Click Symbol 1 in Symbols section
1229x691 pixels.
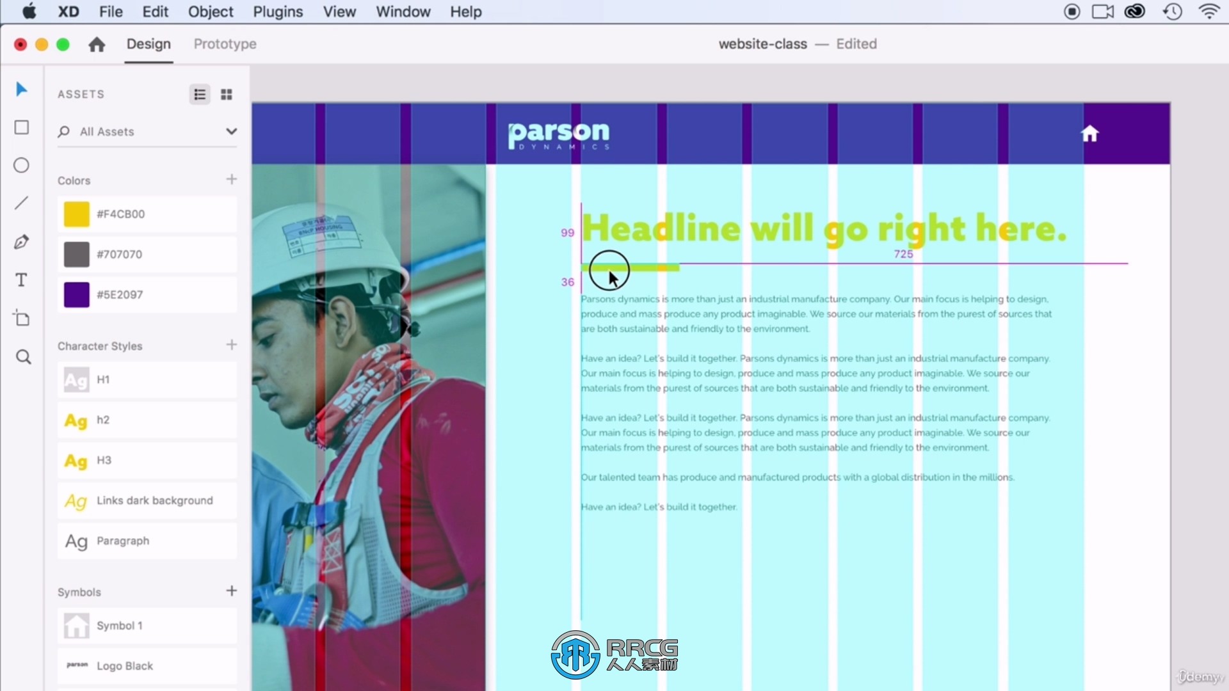point(119,626)
